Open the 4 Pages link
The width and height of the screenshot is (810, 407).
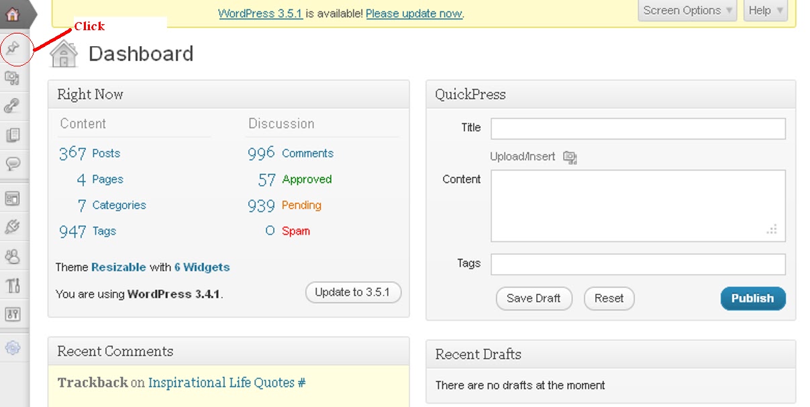tap(99, 179)
